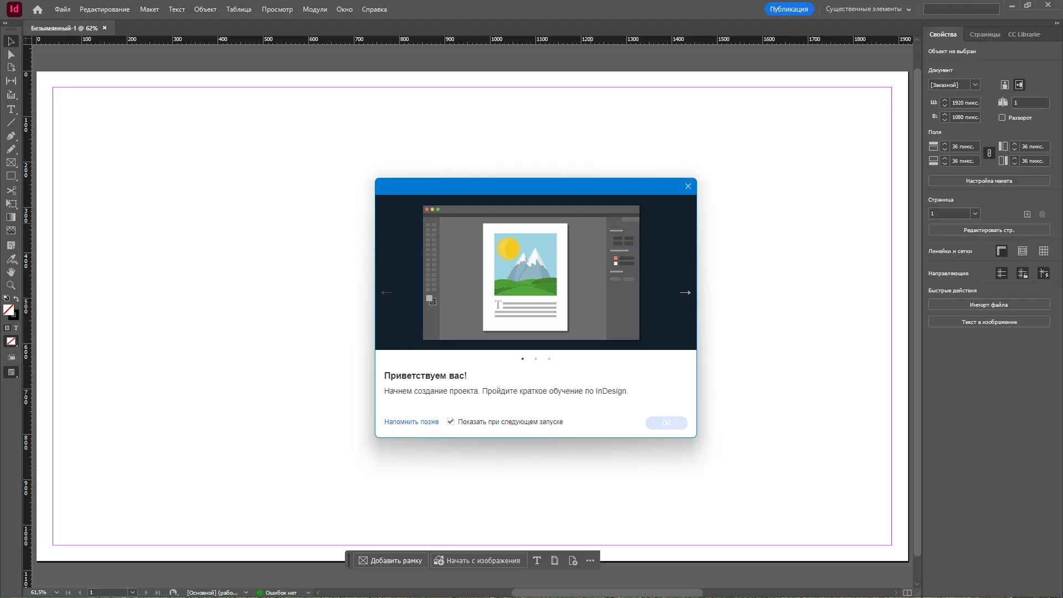Enable the 'Разворот' checkbox
Image resolution: width=1063 pixels, height=598 pixels.
point(1002,117)
